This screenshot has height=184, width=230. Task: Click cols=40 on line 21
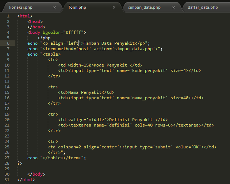coord(143,125)
